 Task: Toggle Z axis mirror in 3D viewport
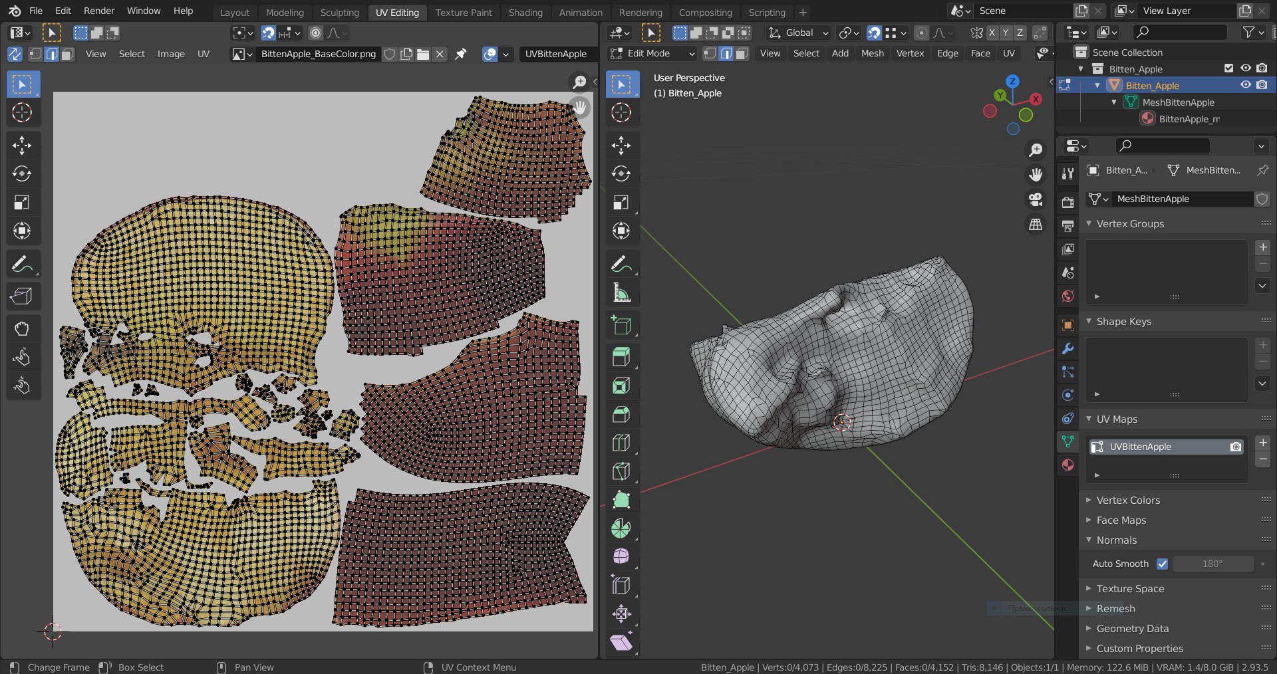click(x=1020, y=33)
